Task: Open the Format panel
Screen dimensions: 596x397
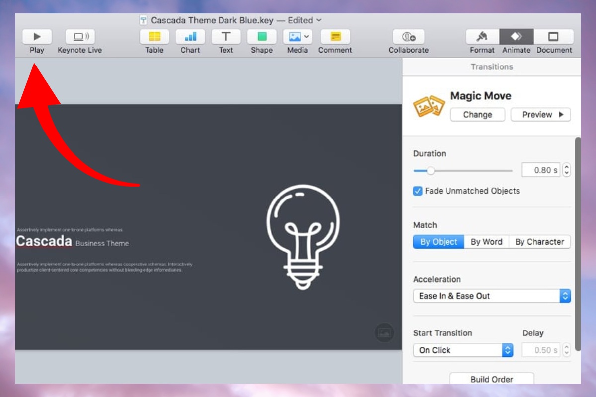Action: [x=481, y=36]
